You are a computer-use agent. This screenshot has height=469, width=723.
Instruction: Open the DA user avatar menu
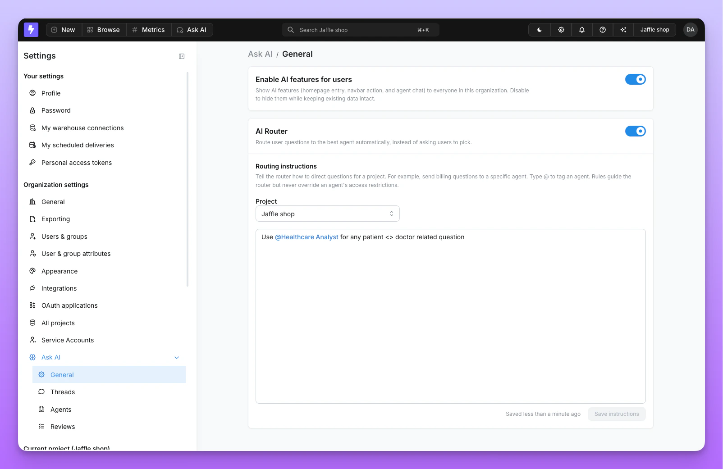click(x=690, y=30)
